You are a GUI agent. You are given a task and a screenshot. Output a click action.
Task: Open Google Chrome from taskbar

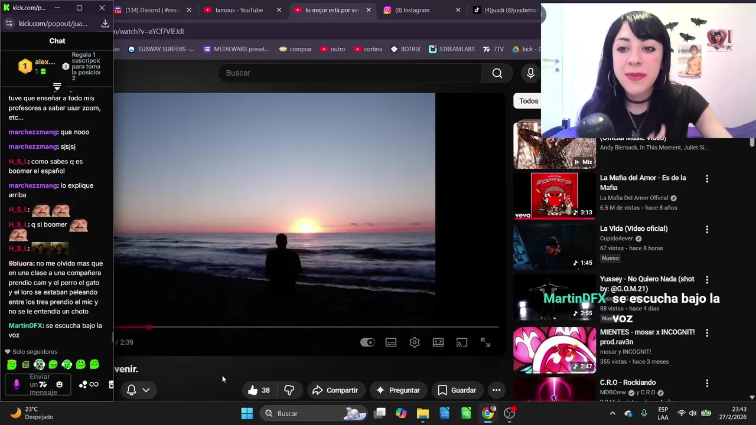pos(488,413)
